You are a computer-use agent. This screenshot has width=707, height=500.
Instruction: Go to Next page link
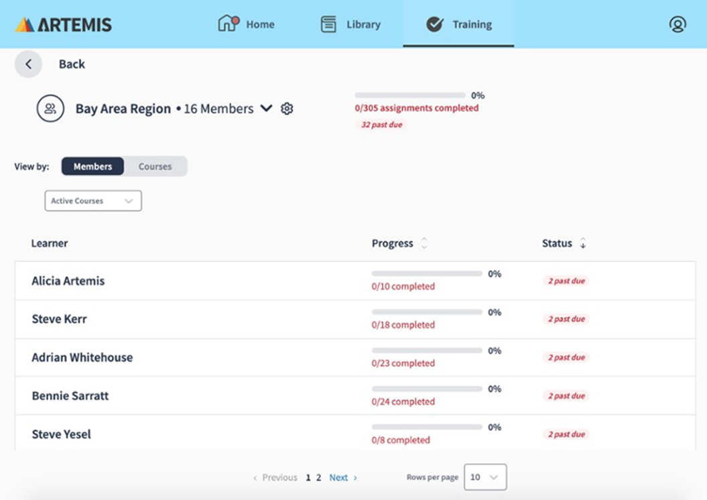click(x=342, y=478)
